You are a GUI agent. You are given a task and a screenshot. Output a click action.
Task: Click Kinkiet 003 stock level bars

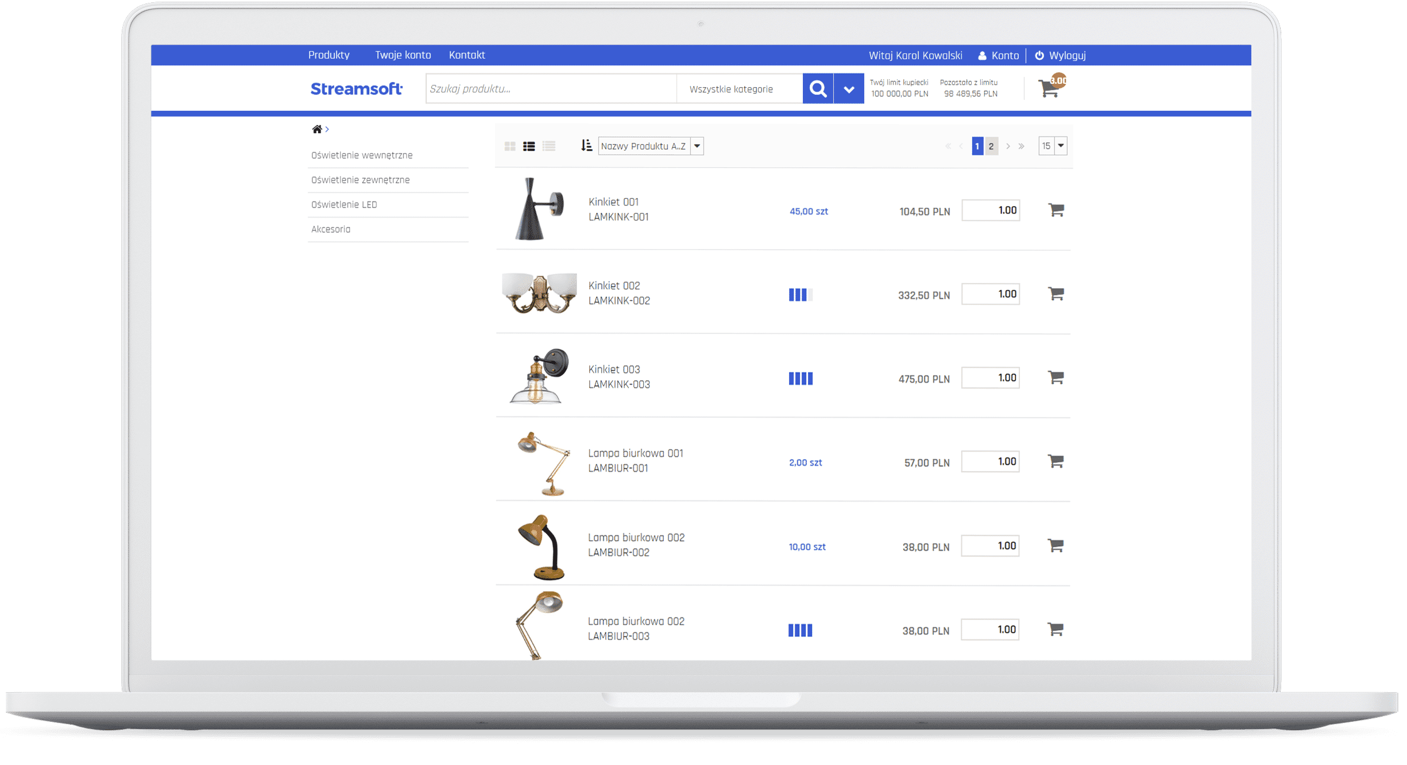click(801, 379)
